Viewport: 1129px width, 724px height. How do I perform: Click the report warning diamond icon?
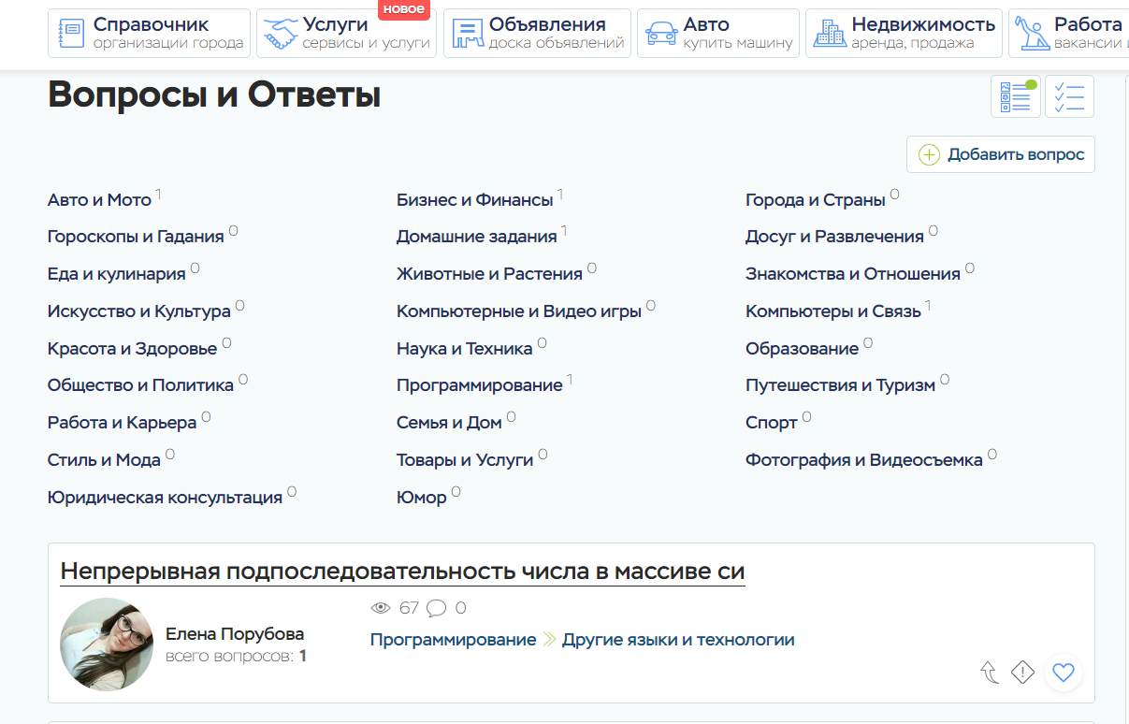tap(1022, 672)
